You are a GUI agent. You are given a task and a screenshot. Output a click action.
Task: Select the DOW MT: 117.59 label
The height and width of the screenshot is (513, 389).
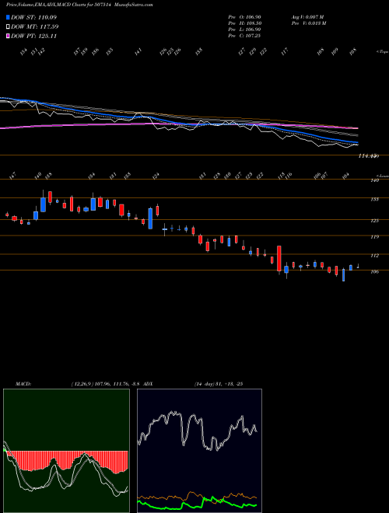click(x=35, y=27)
